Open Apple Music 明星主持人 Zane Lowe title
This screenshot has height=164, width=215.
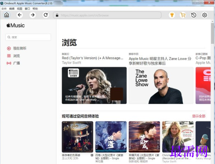(160, 61)
